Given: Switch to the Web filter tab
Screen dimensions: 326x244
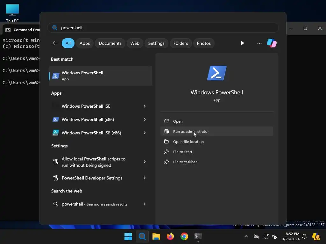Looking at the screenshot, I should click(x=135, y=43).
